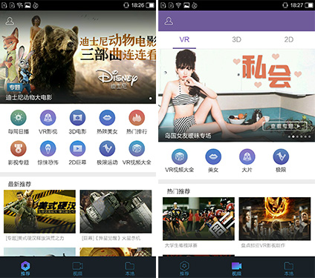Open user profile icon on purple header
Screen dimensions: 315x278
point(169,21)
